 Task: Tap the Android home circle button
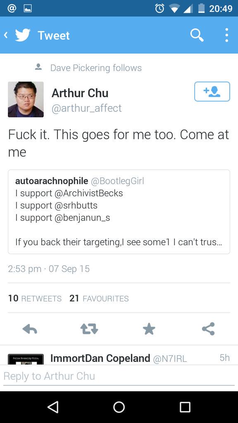[119, 407]
